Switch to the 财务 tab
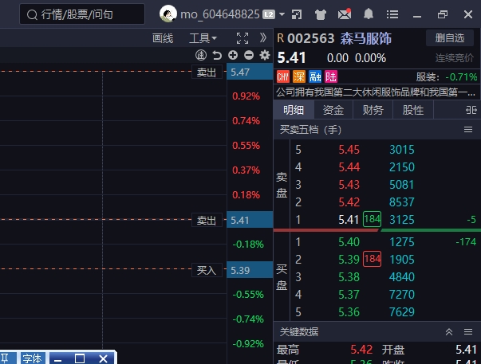This screenshot has height=364, width=481. click(373, 110)
